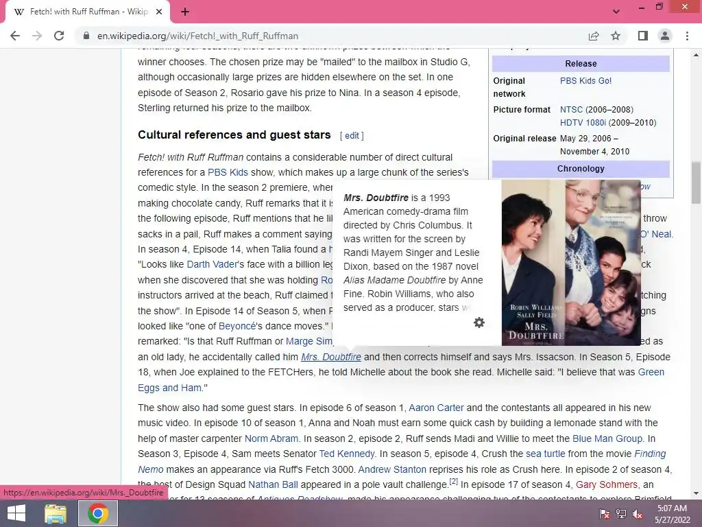This screenshot has width=702, height=527.
Task: Open citation reference [2]
Action: 454,482
